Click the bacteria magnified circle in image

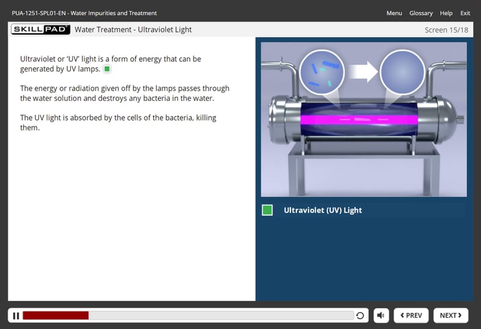[322, 72]
